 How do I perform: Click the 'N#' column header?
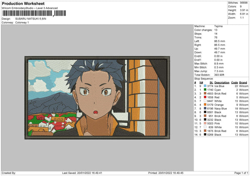201,83
